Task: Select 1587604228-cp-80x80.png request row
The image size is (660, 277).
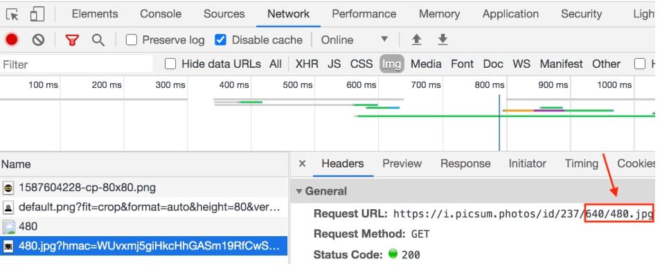Action: pos(144,188)
